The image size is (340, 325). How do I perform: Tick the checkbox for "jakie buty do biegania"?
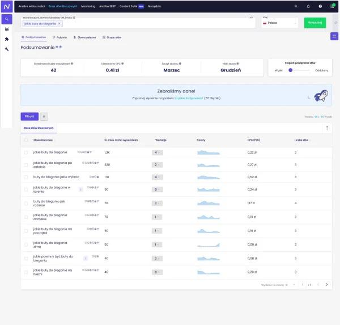click(x=26, y=153)
